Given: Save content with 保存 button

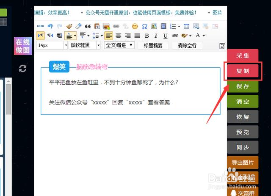Looking at the screenshot, I should click(x=243, y=86).
